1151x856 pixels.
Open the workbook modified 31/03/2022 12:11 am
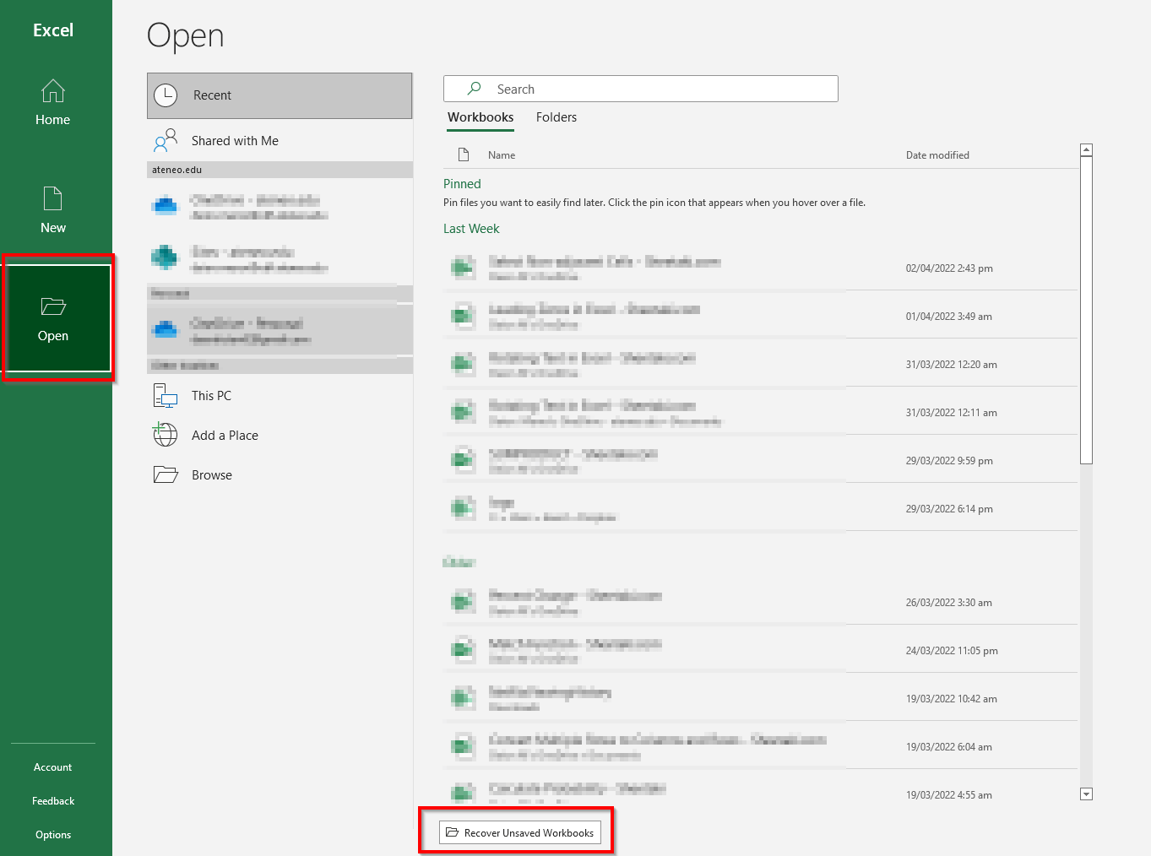click(760, 413)
